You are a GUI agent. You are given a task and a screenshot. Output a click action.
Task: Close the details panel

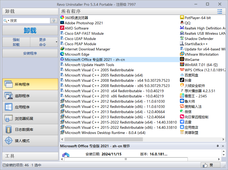223,146
